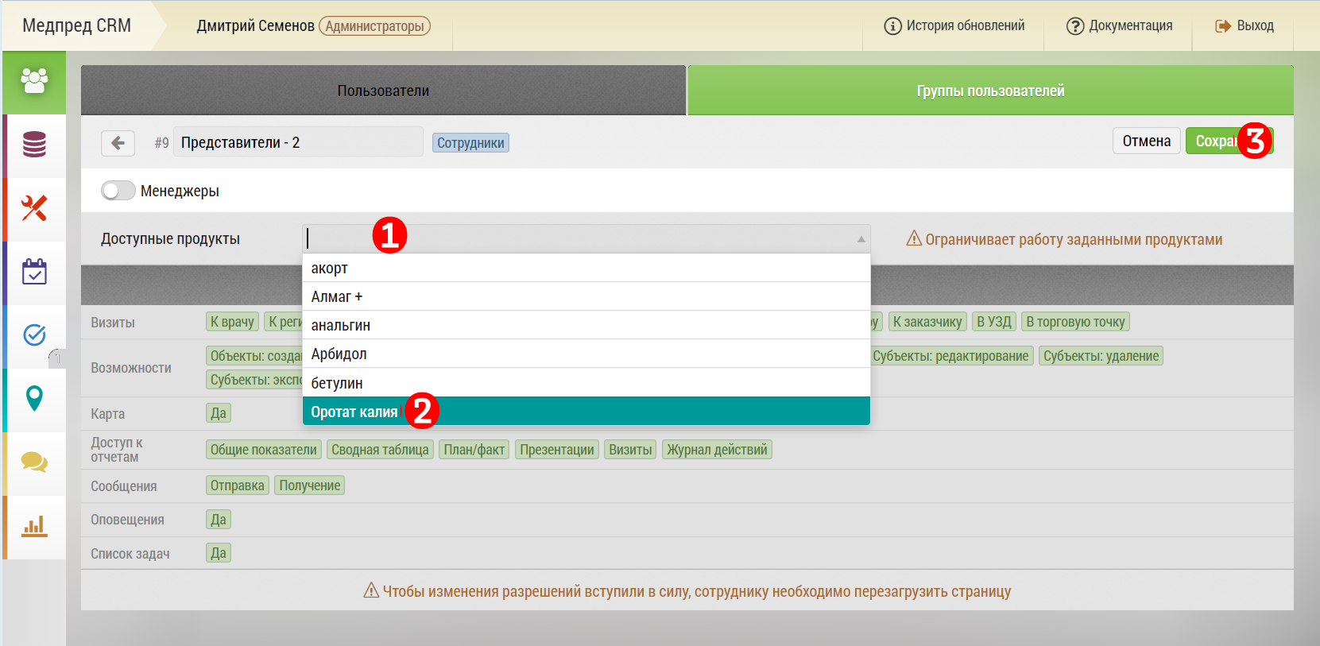Go back with the arrow button
Image resolution: width=1320 pixels, height=646 pixels.
coord(118,143)
